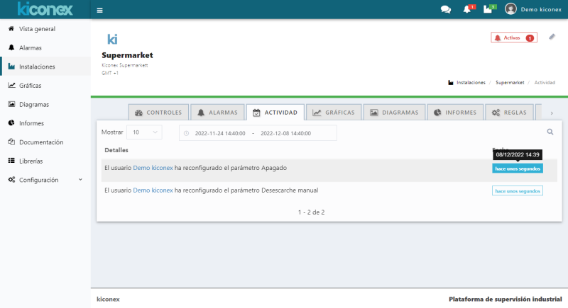Click Demo kiconex link in first row
The height and width of the screenshot is (308, 568).
click(x=153, y=168)
